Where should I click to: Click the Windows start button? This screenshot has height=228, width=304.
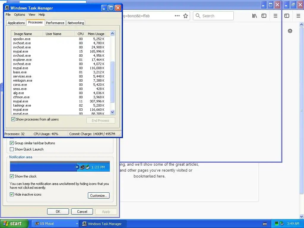(14, 224)
